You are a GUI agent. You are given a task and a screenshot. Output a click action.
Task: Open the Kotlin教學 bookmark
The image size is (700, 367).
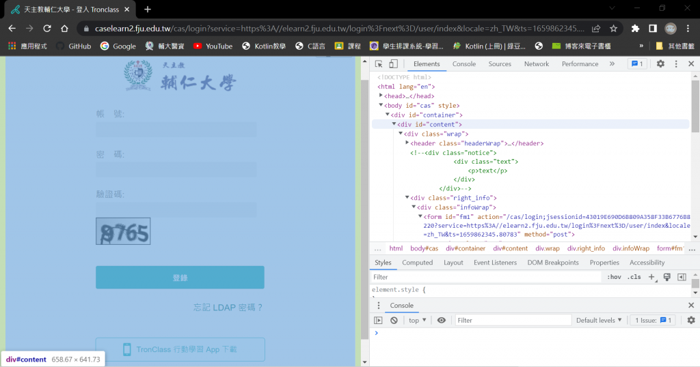(264, 46)
